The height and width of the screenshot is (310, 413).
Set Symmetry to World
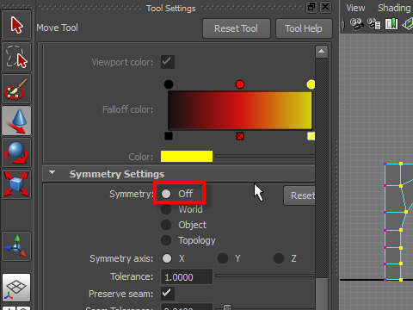tap(182, 209)
